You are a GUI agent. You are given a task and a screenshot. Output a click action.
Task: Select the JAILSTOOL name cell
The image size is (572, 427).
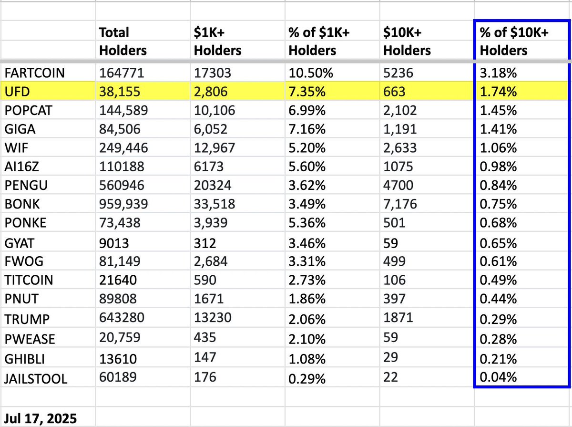[x=48, y=378]
